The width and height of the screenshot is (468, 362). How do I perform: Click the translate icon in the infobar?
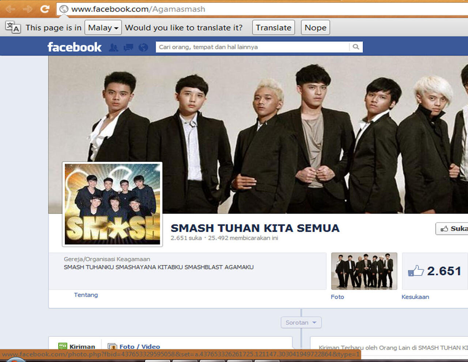[x=13, y=27]
